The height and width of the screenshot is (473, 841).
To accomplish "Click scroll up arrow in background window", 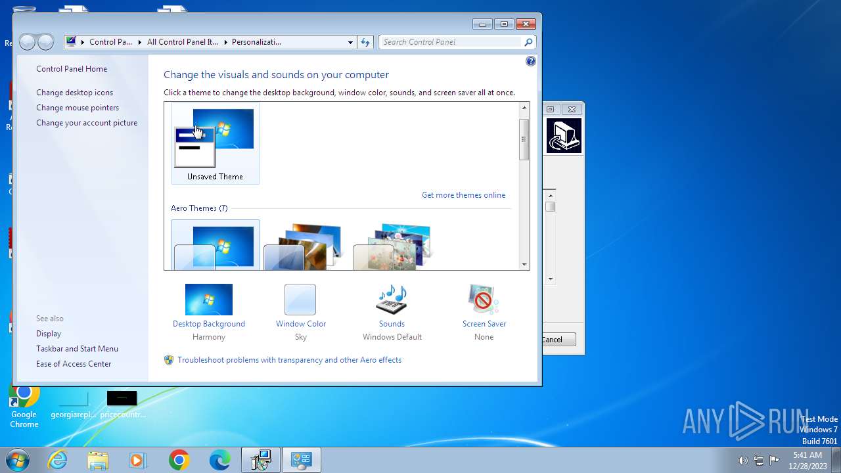I will pos(551,195).
